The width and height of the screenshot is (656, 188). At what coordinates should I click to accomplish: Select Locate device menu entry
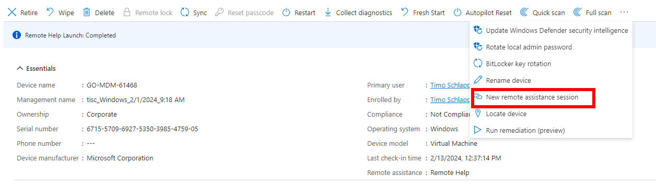click(x=550, y=114)
